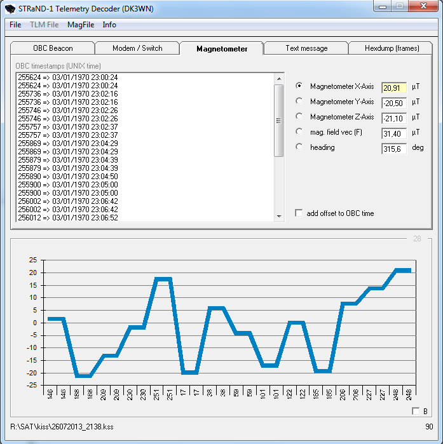
Task: Open the File menu
Action: [15, 25]
